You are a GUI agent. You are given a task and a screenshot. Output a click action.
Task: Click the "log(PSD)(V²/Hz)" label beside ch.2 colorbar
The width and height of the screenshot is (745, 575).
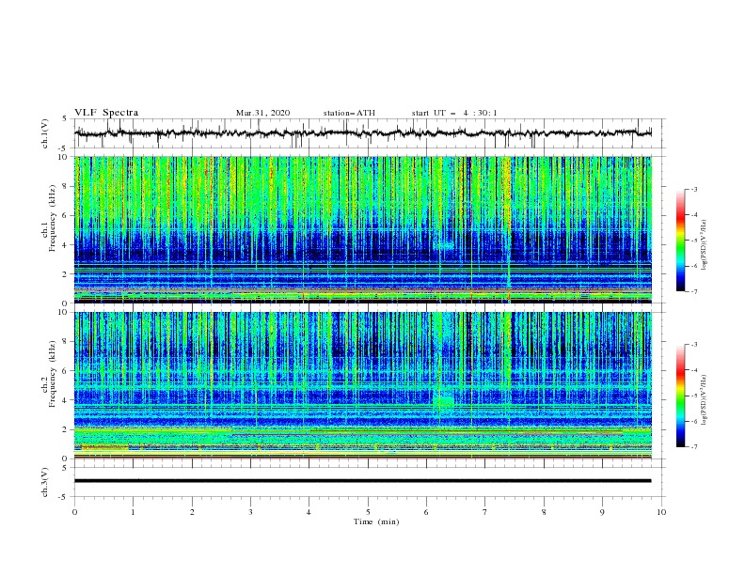705,400
